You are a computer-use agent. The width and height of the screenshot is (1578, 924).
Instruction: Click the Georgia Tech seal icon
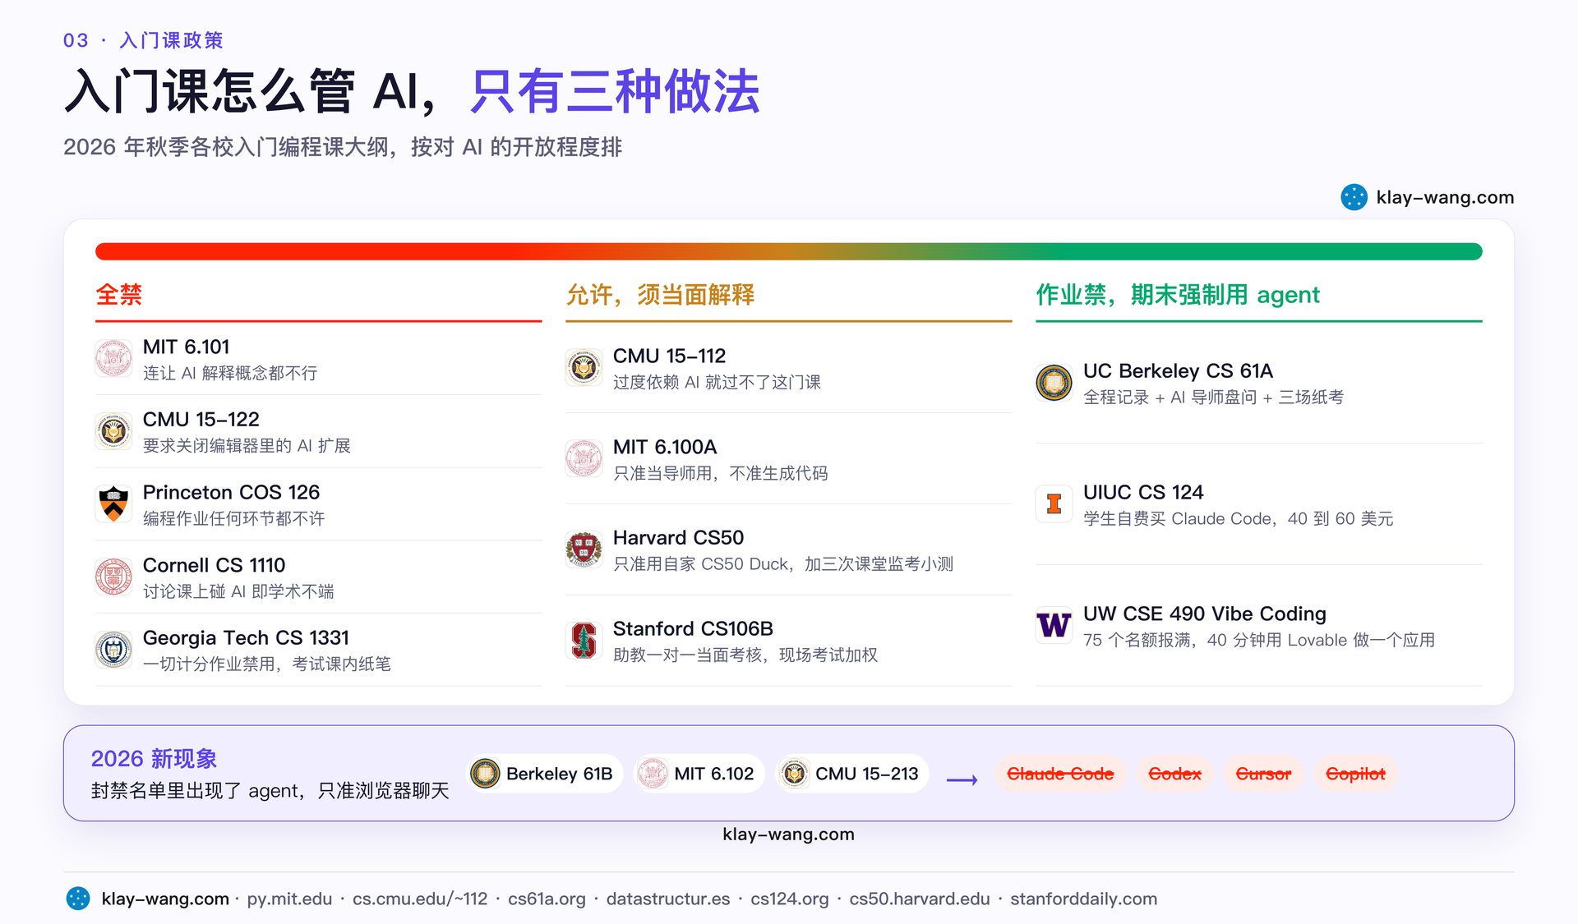click(x=113, y=650)
